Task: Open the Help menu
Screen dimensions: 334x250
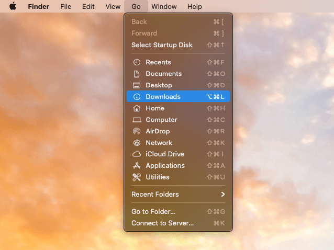Action: 194,7
